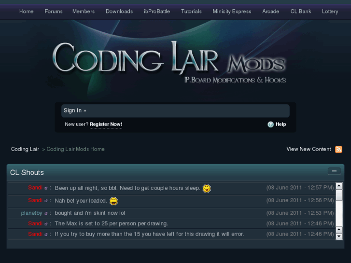The width and height of the screenshot is (351, 263).
Task: Open planetby's user profile name
Action: click(32, 213)
